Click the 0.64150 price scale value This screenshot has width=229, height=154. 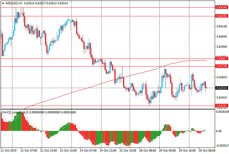222,26
